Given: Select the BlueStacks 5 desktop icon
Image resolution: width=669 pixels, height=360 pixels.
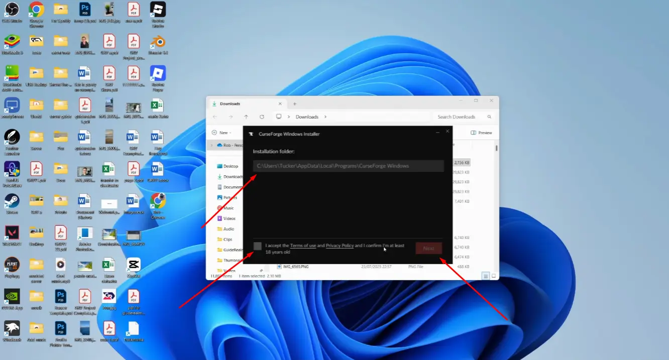Looking at the screenshot, I should (x=12, y=44).
